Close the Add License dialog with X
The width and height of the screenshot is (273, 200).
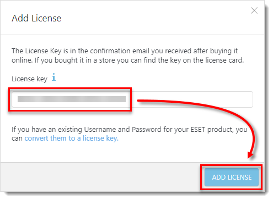click(254, 10)
